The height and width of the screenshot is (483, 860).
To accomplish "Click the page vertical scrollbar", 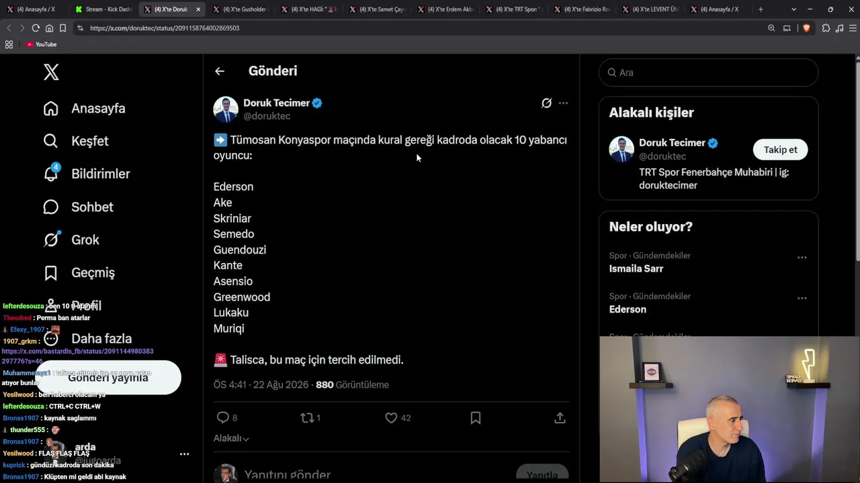I will [857, 161].
